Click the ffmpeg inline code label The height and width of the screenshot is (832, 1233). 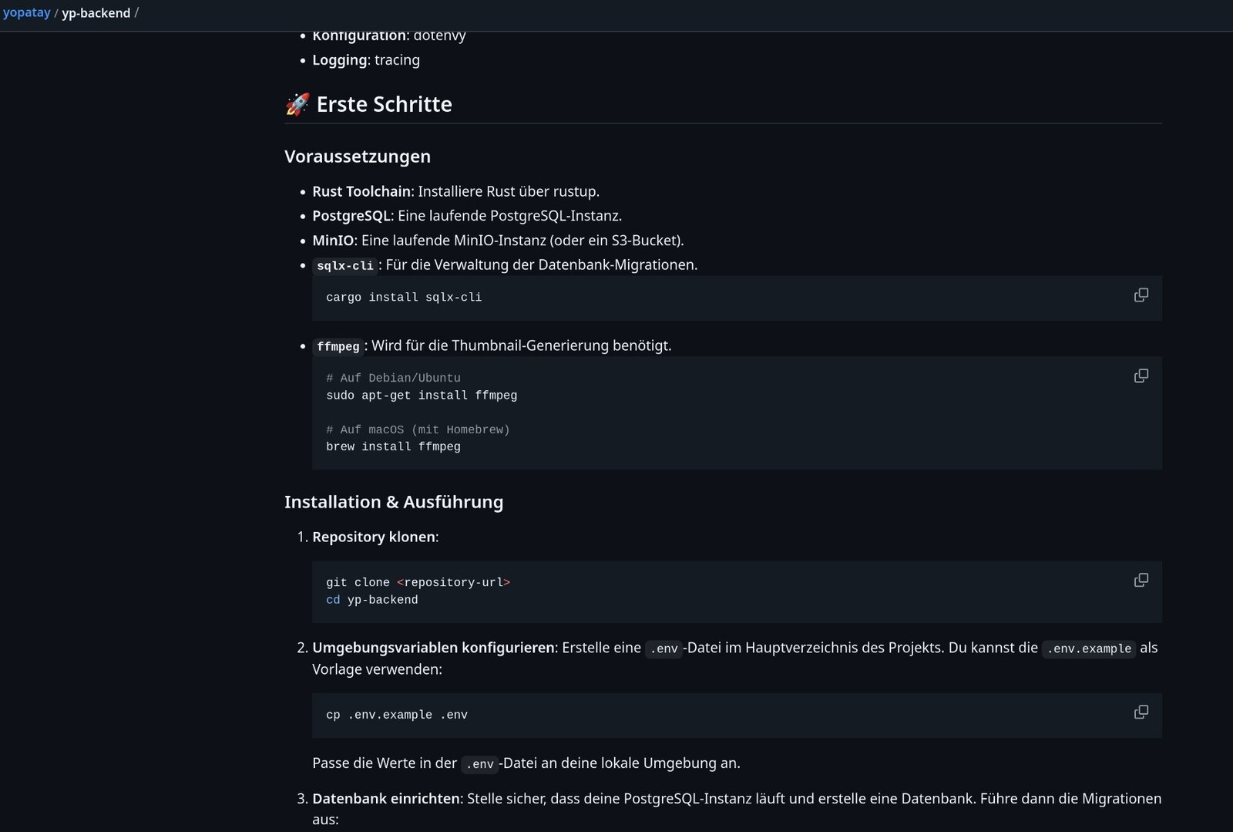coord(338,347)
